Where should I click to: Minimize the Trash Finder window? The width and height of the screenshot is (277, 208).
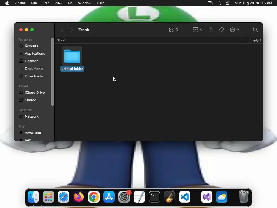click(x=27, y=30)
